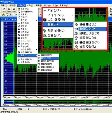The width and height of the screenshot is (112, 113).
Task: Select highlighted 페이드 인(I) in the unmagnified submenu
Action: click(48, 58)
